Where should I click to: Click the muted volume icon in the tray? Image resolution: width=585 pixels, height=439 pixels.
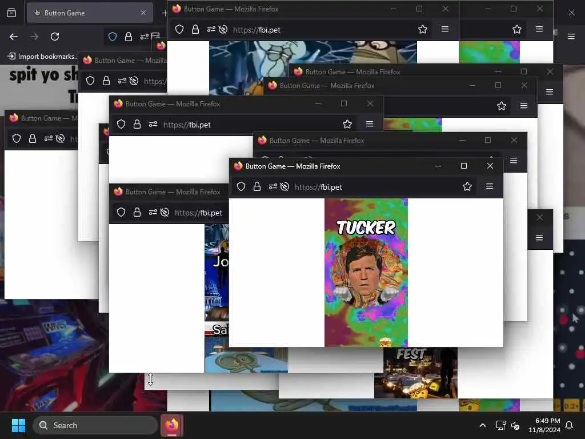515,425
